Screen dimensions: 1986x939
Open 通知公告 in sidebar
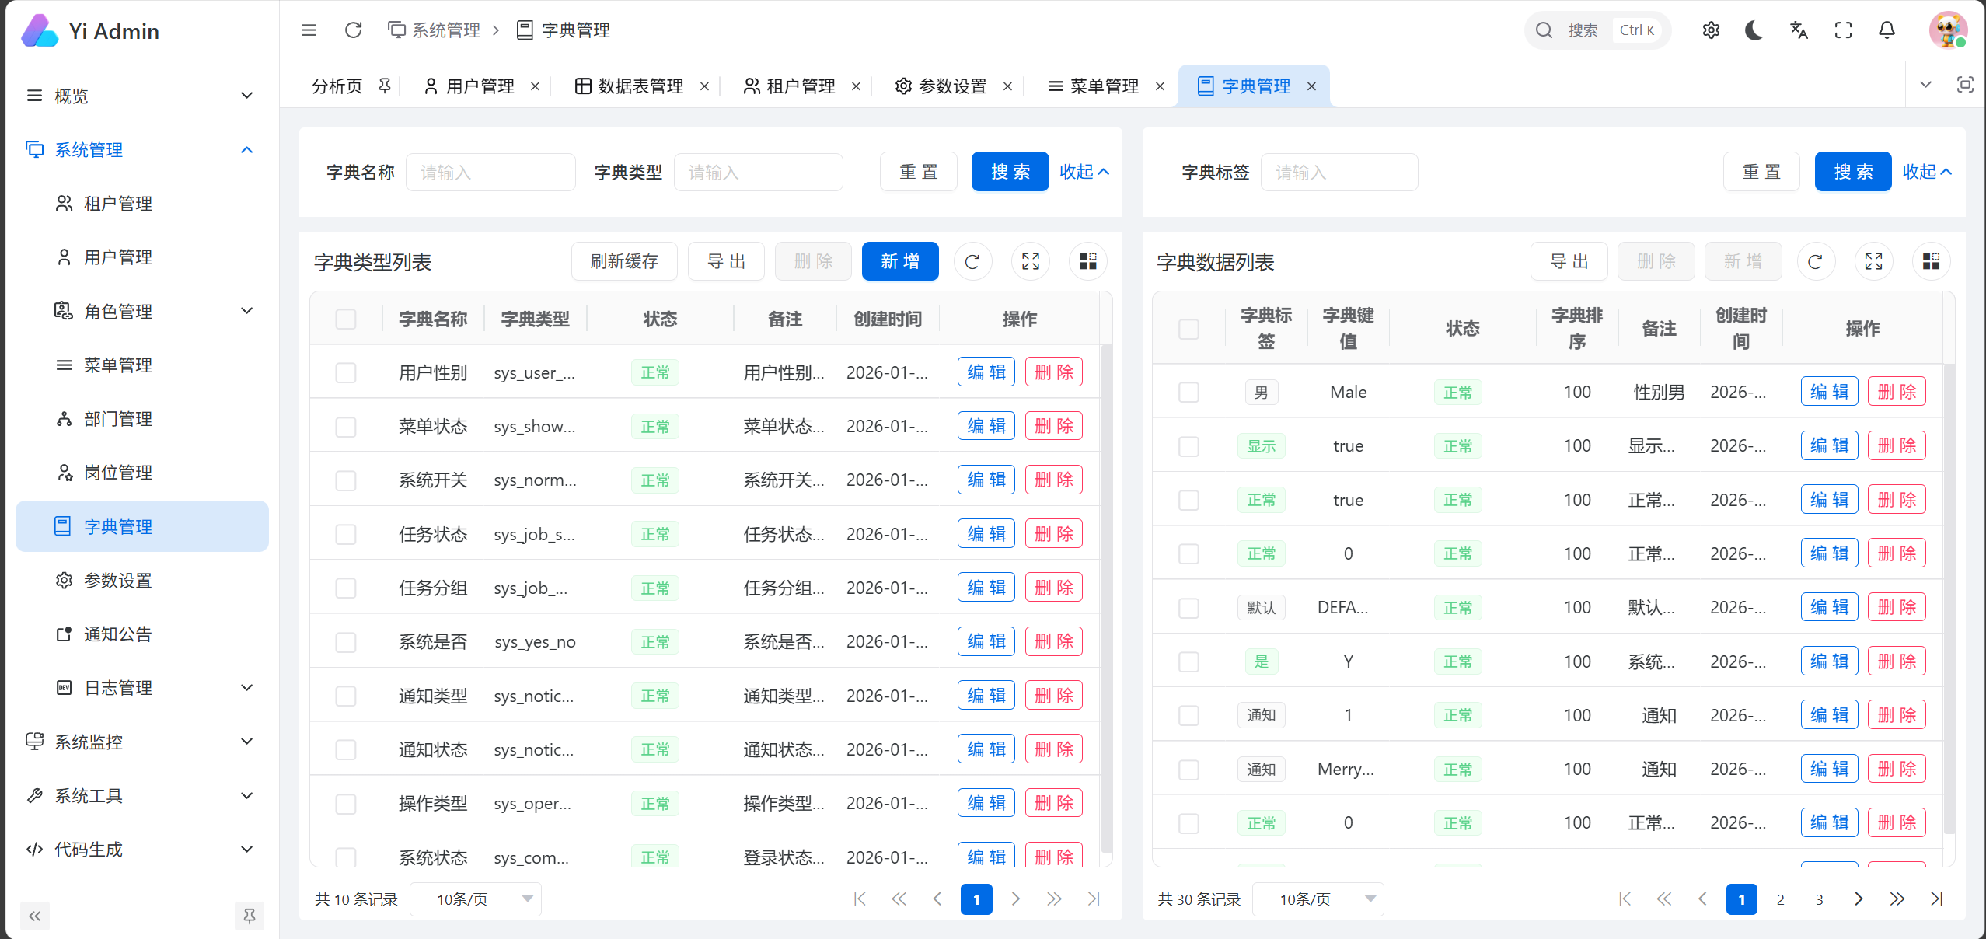(x=117, y=634)
